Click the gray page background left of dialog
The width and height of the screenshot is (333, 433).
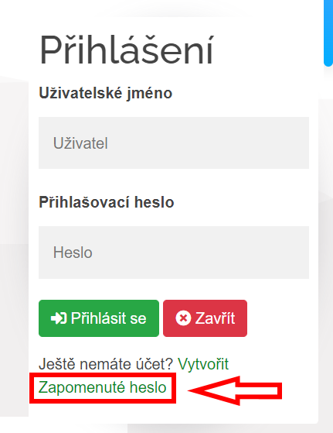coord(14,304)
